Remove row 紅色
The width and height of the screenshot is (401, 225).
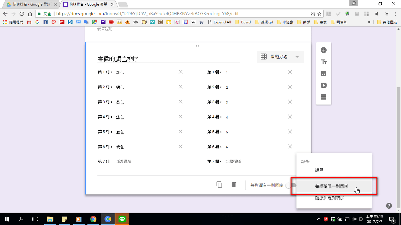click(180, 72)
